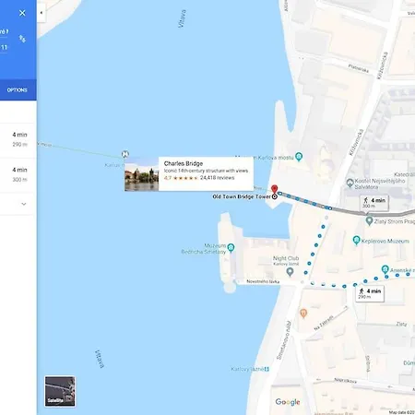
Task: Click Muzeum Bedřicha Smetany marker
Action: click(x=231, y=247)
